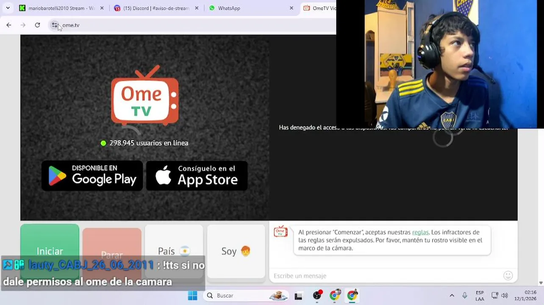Show hidden system tray icons

coord(452,296)
